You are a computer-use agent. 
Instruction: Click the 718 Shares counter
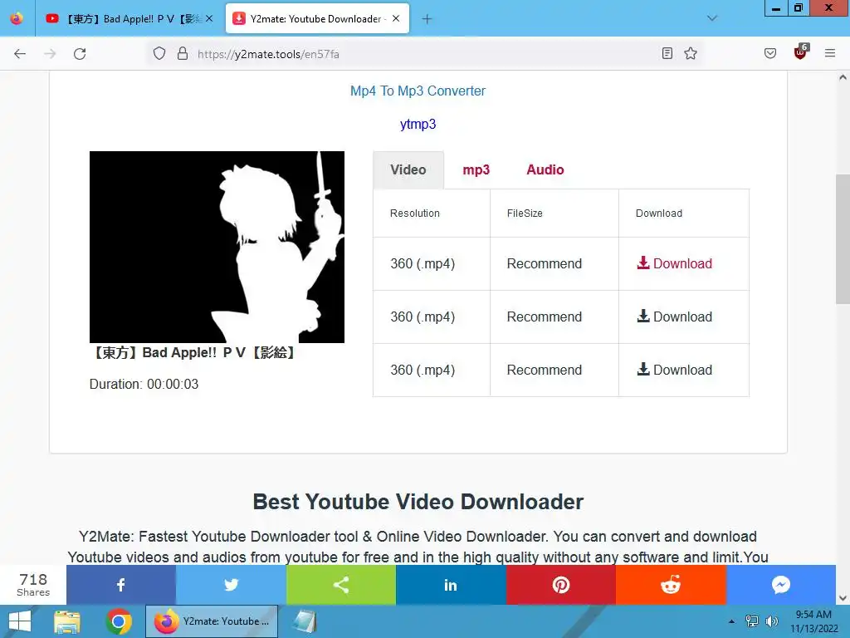(33, 585)
